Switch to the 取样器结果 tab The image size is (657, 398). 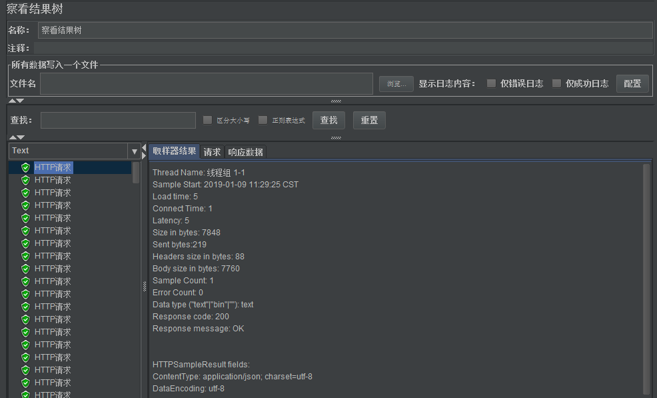175,151
